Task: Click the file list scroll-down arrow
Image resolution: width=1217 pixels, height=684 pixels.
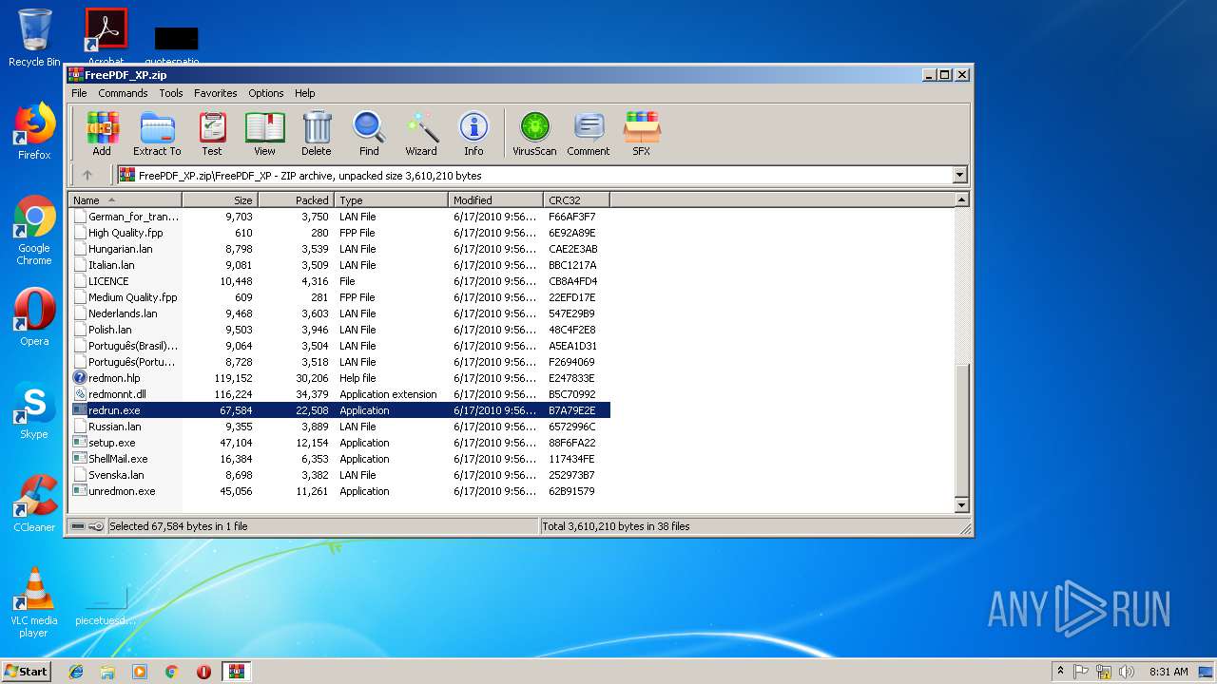Action: tap(961, 506)
